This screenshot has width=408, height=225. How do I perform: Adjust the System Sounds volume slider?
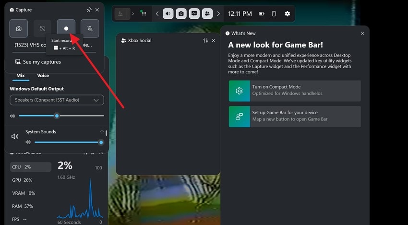coord(69,142)
